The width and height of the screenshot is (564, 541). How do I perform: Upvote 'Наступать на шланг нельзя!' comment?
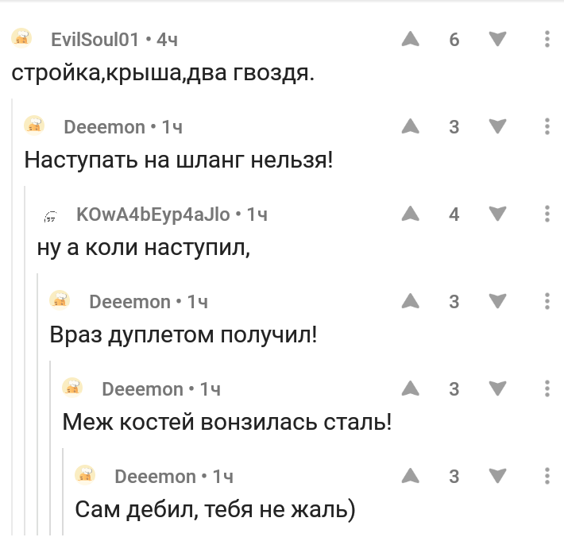410,126
